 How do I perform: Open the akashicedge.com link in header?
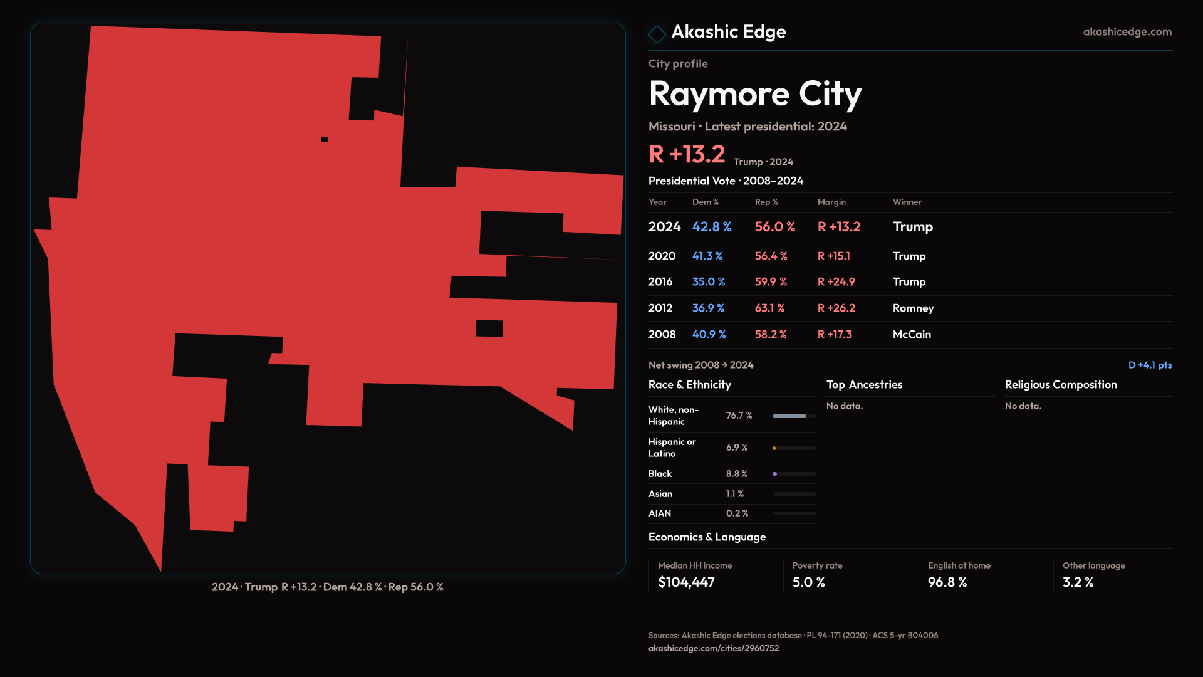coord(1127,32)
